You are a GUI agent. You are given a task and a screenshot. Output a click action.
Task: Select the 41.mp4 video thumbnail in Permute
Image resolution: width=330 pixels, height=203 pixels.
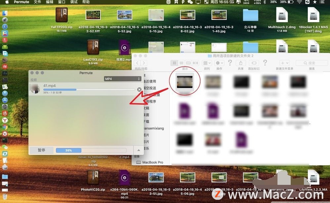tap(35, 88)
